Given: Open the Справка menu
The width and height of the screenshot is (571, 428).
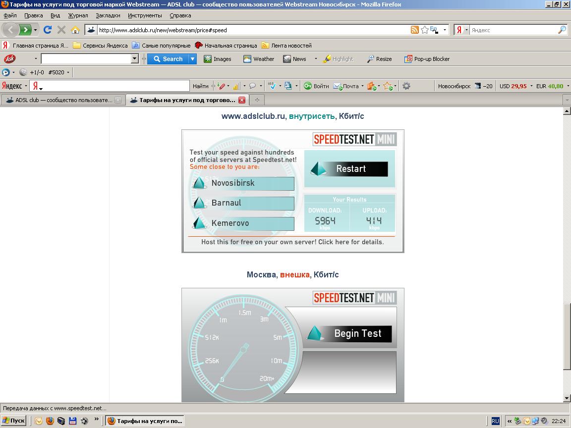Looking at the screenshot, I should [180, 15].
